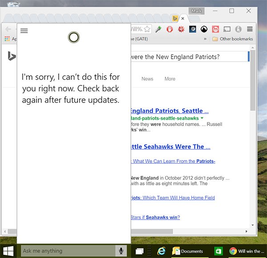Expand the green URL dropdown arrow
267x258 pixels.
coord(202,118)
